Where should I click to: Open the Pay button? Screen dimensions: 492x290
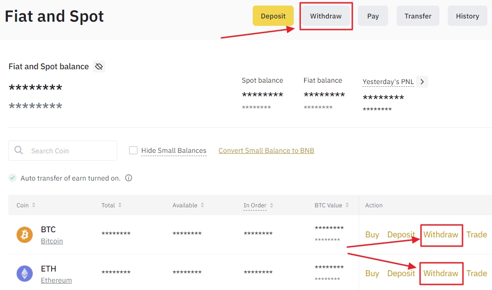coord(373,16)
